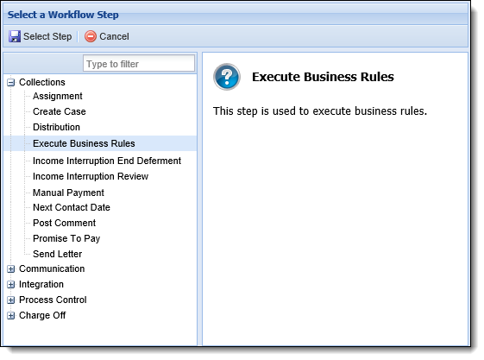Viewport: 484px width, 360px height.
Task: Select Income Interruption End Deferment
Action: pyautogui.click(x=107, y=161)
